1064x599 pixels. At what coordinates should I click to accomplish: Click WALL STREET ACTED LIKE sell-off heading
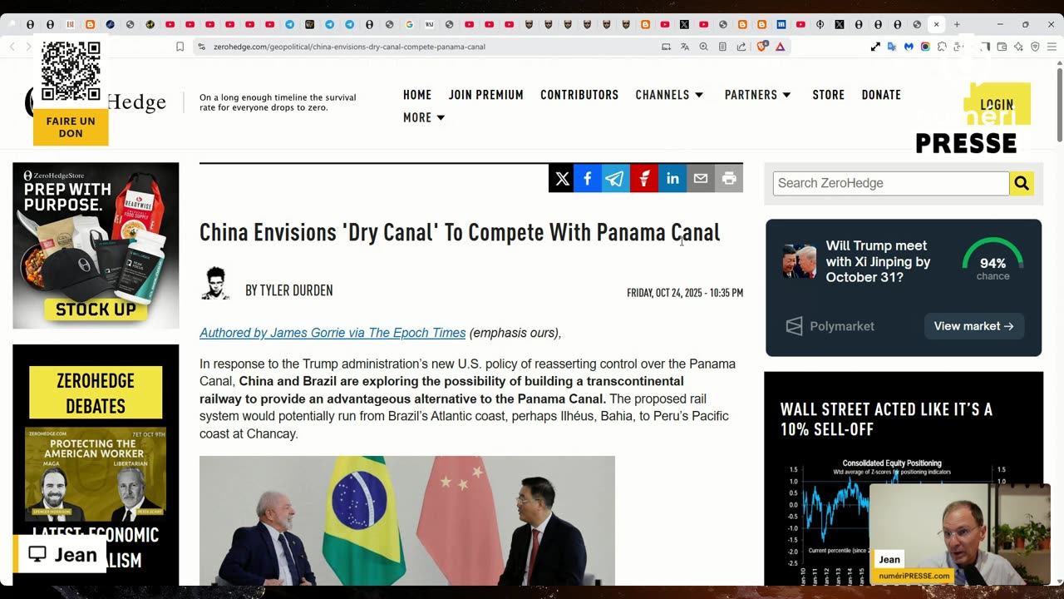point(886,419)
